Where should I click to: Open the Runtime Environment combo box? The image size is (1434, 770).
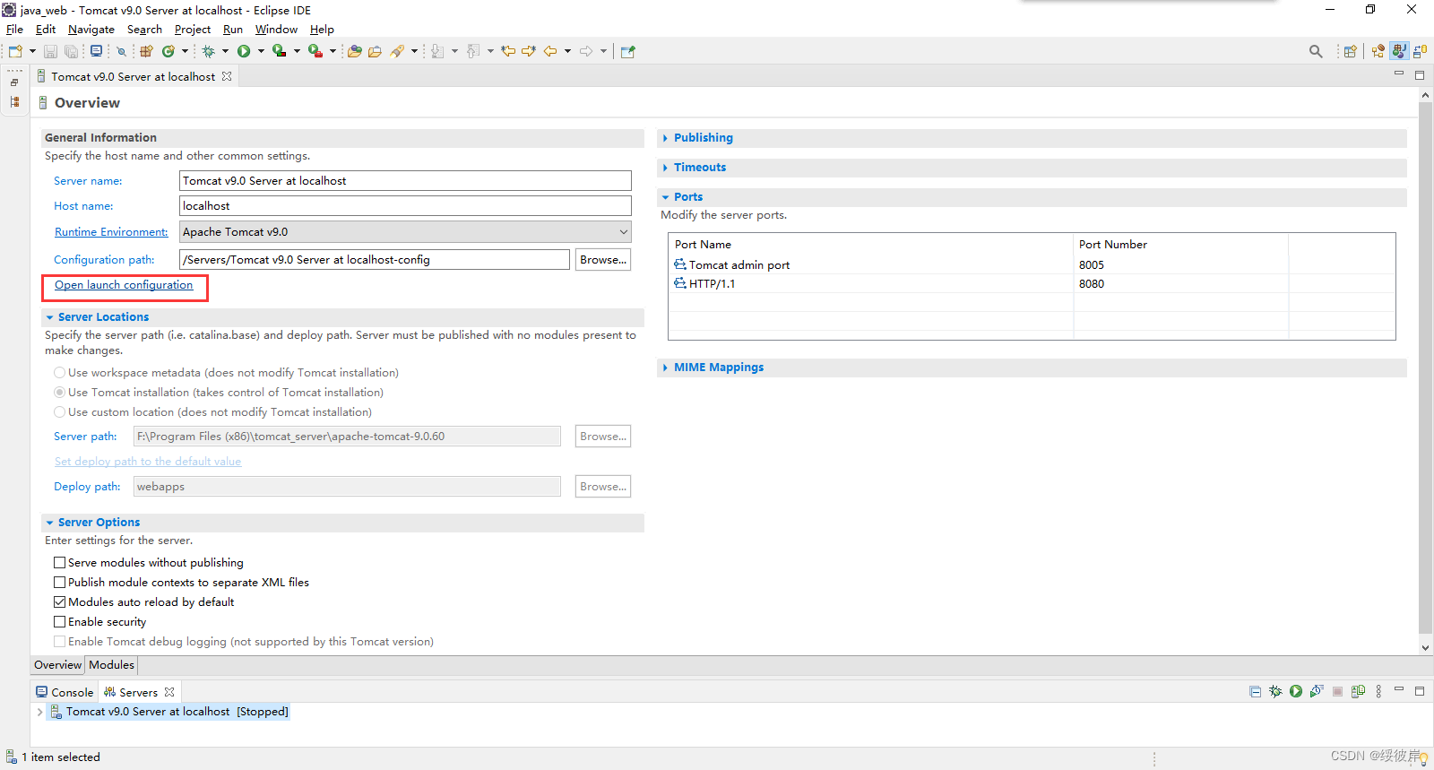(405, 231)
